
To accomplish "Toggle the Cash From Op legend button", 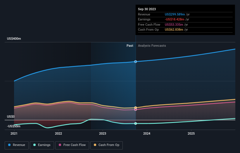I will click(x=106, y=145).
